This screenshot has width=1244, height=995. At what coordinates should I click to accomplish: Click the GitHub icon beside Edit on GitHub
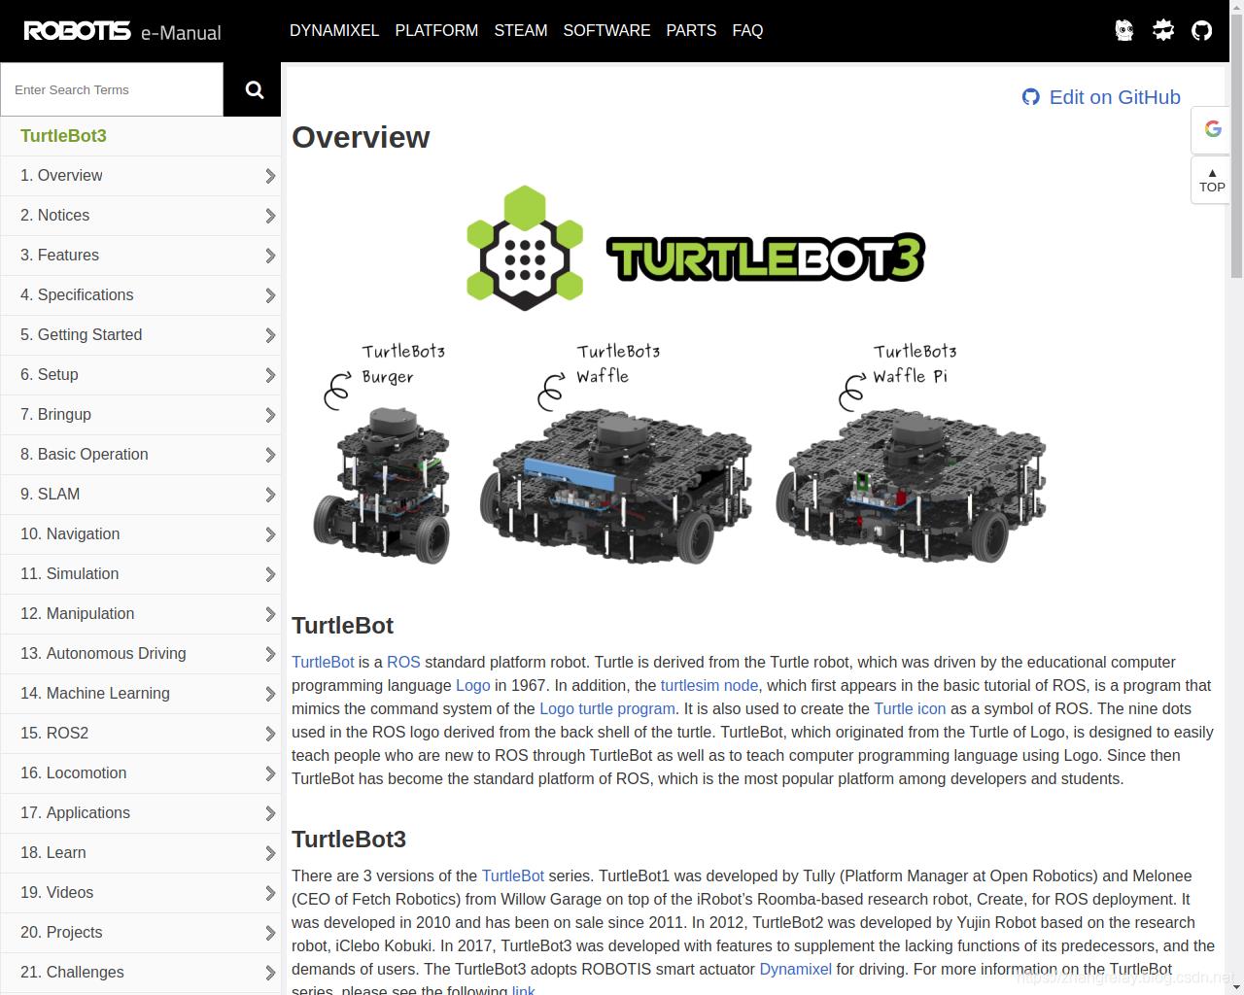[x=1031, y=97]
